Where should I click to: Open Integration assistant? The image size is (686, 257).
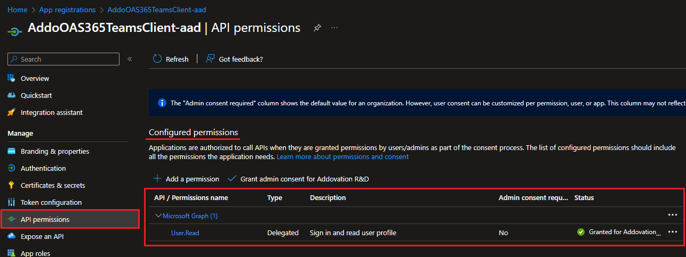(x=51, y=112)
